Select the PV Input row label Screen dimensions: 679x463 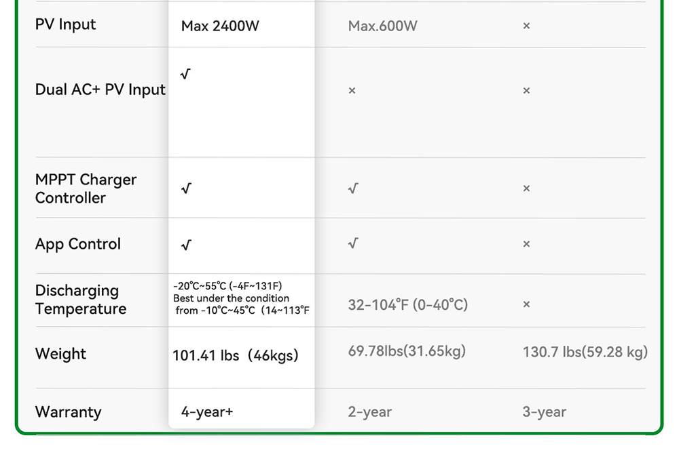pos(66,24)
